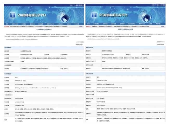
Task: Open 团体登录 on the right page
Action: point(163,5)
